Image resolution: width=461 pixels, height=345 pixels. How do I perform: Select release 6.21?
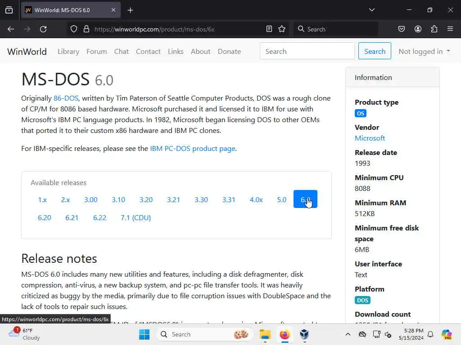72,218
